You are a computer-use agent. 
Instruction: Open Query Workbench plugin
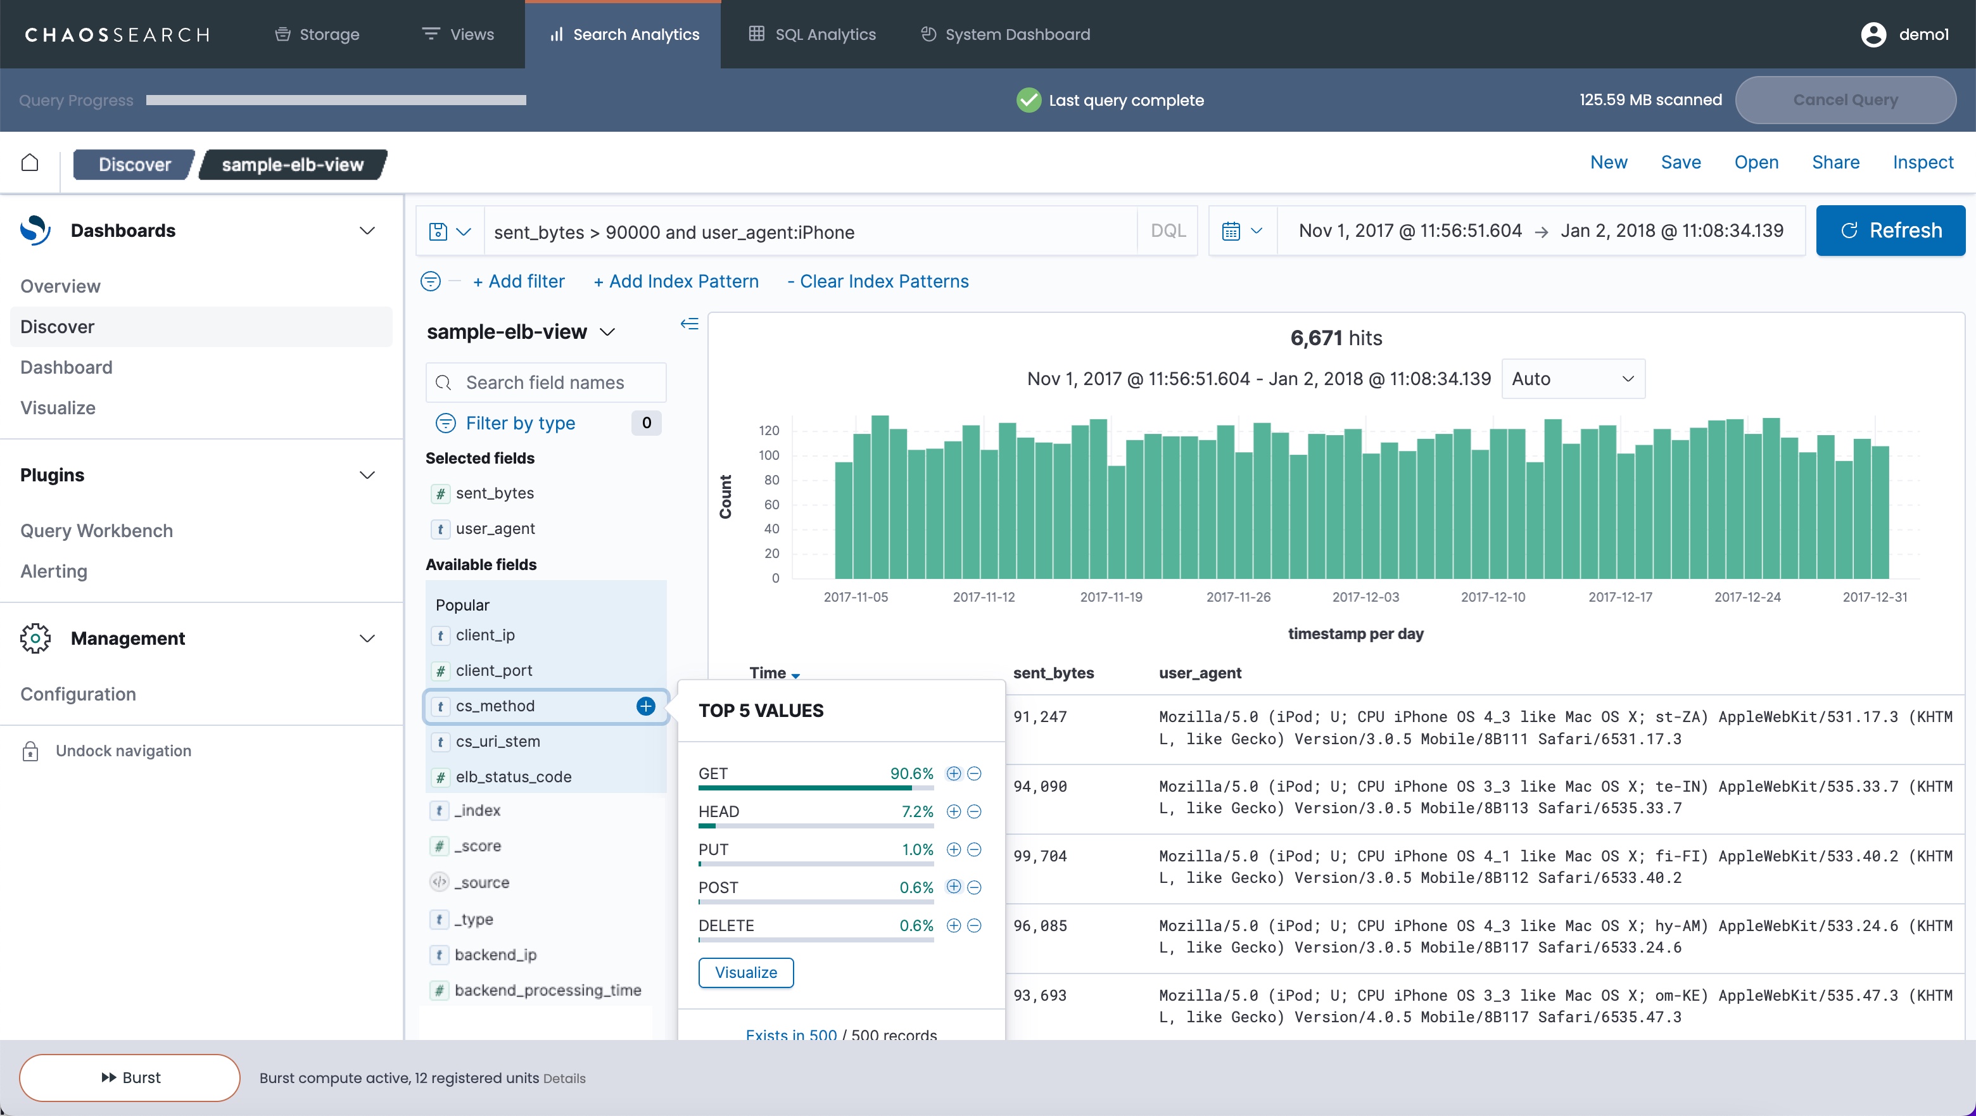click(x=97, y=530)
